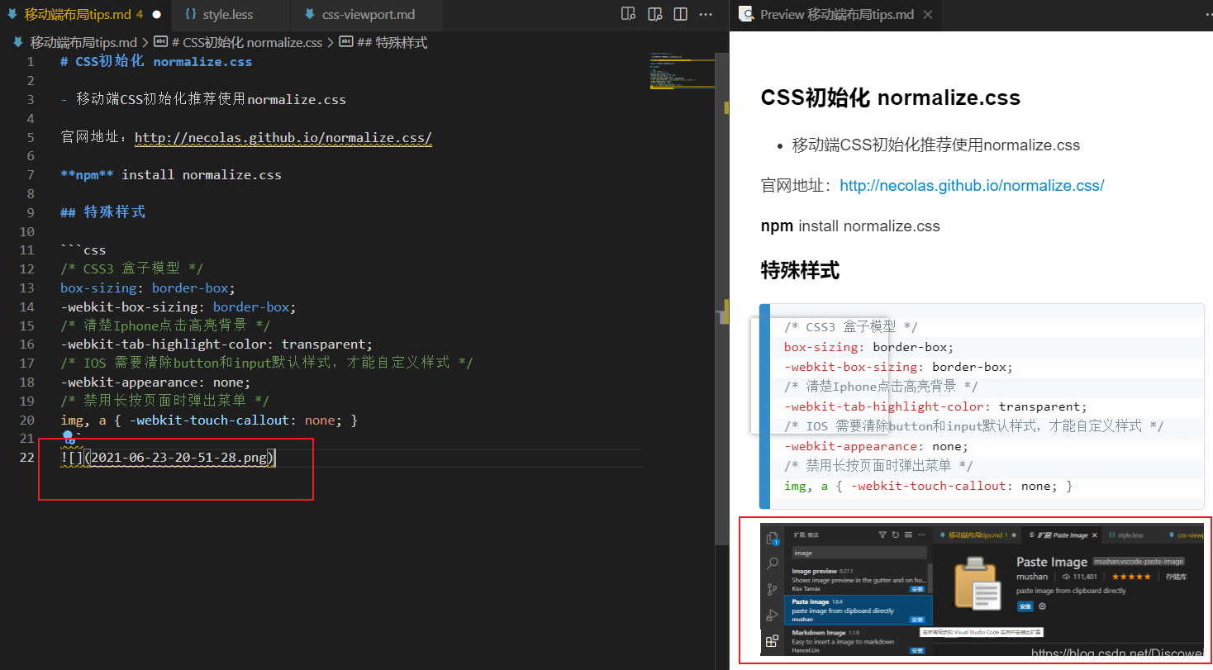Click the '/* CSS3 盒子模型 */' comment in editor
This screenshot has width=1213, height=670.
(132, 268)
